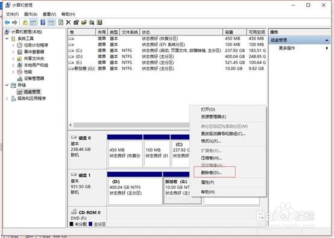Sort by the 文件系统 column header
This screenshot has width=334, height=238.
(x=130, y=32)
